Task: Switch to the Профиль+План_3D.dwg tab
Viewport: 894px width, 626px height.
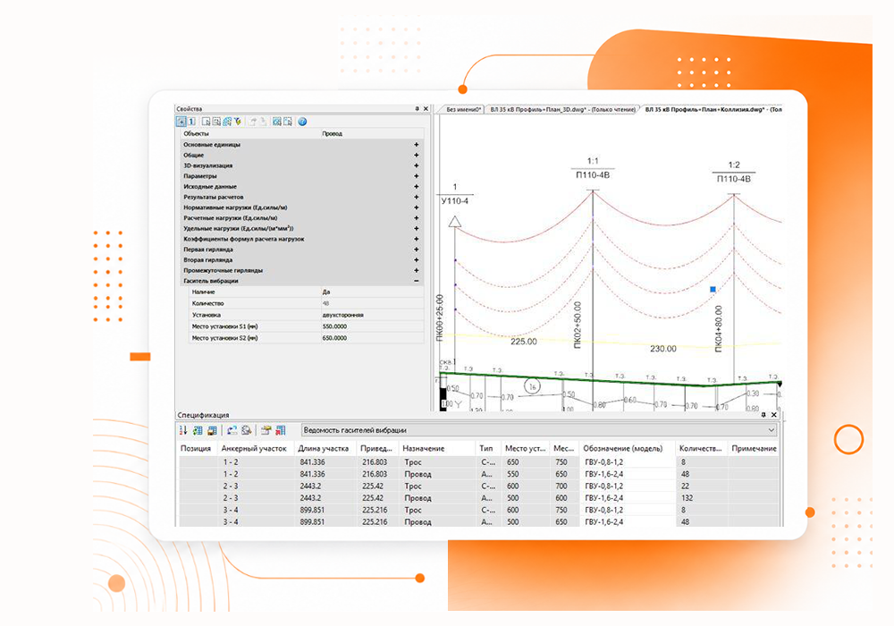Action: 562,109
